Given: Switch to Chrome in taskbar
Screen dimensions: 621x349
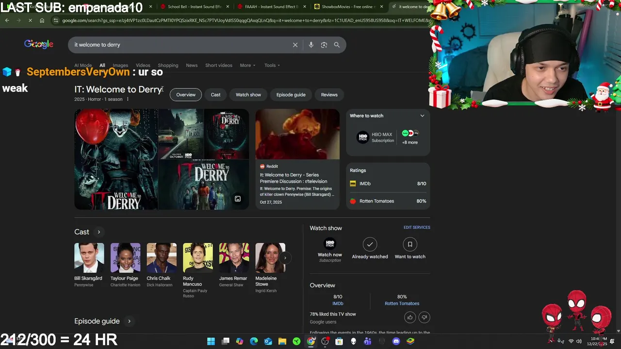Looking at the screenshot, I should (x=311, y=341).
